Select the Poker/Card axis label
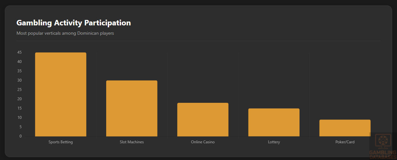 345,142
